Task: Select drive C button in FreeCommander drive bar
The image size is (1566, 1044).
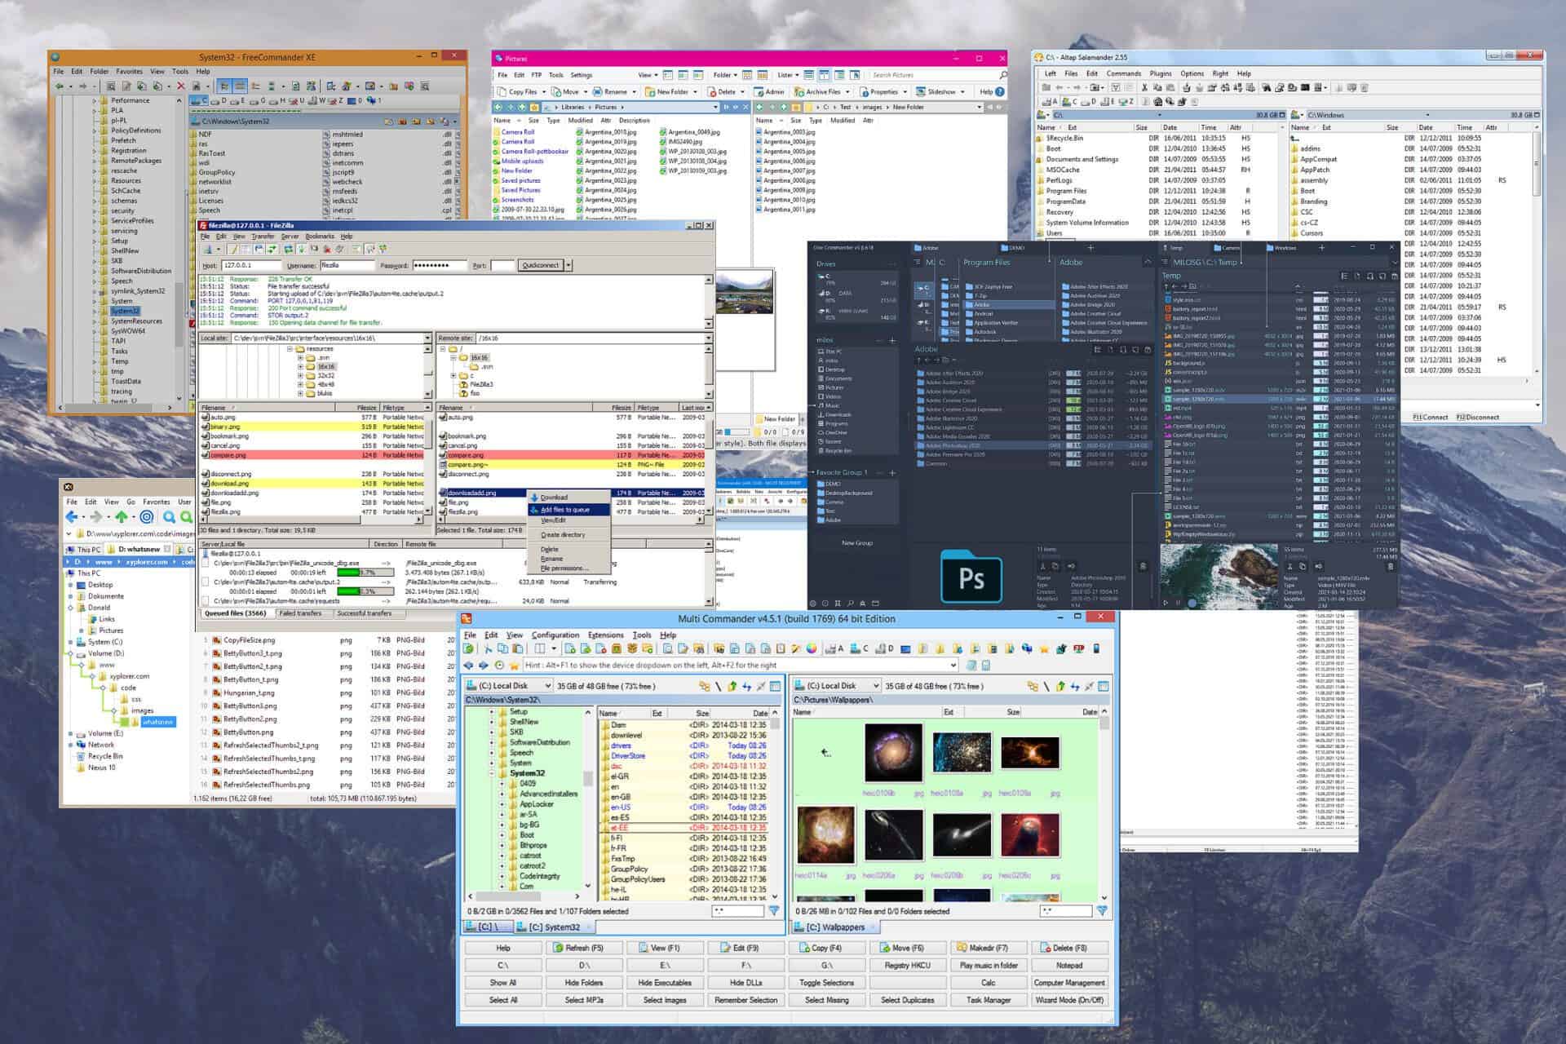Action: (x=198, y=100)
